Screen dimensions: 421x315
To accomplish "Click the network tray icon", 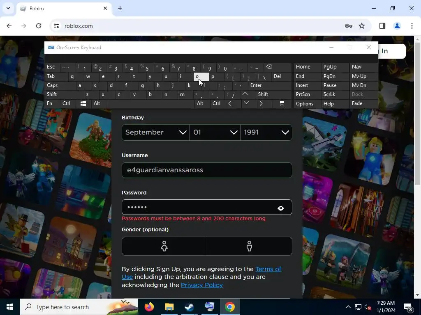I will click(x=358, y=307).
